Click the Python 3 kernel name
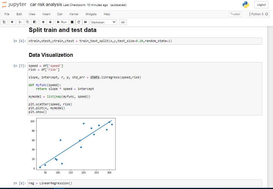This screenshot has width=273, height=189. point(257,14)
